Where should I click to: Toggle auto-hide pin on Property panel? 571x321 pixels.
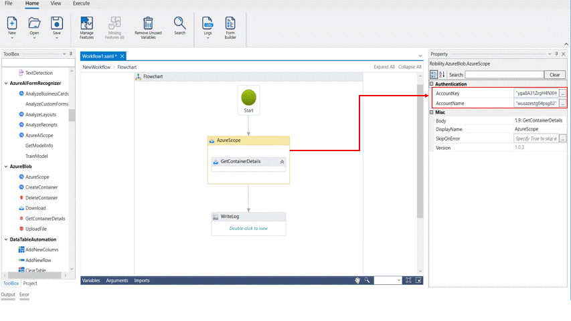556,54
